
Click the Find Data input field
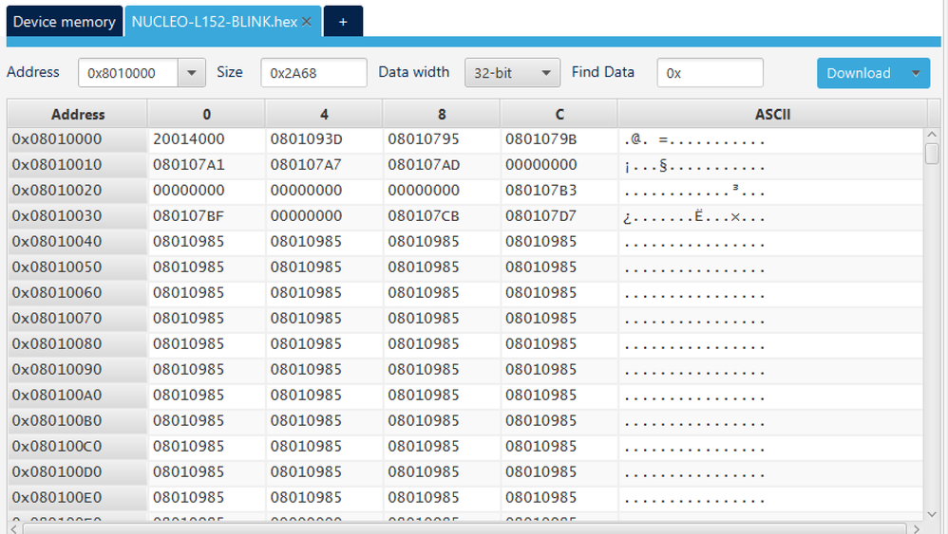[710, 73]
